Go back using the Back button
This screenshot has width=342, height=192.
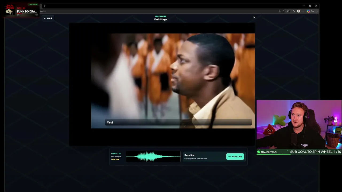(48, 18)
